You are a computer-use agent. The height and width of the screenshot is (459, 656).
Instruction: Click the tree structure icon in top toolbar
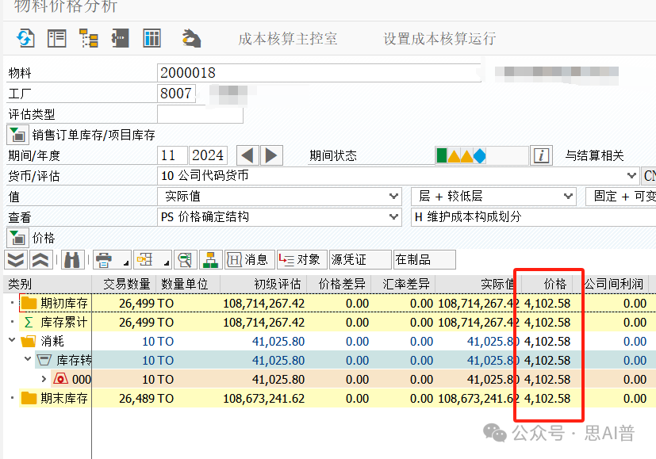coord(88,38)
